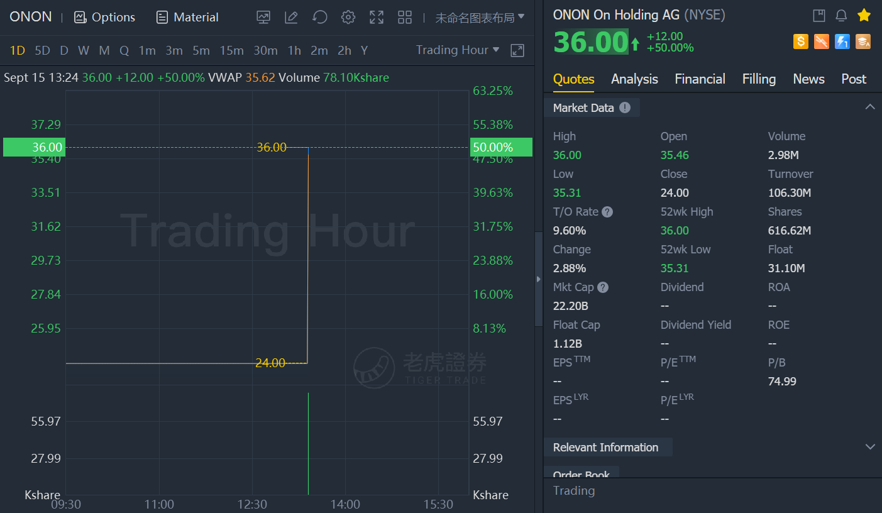
Task: Switch chart to yearly Y interval
Action: tap(365, 50)
